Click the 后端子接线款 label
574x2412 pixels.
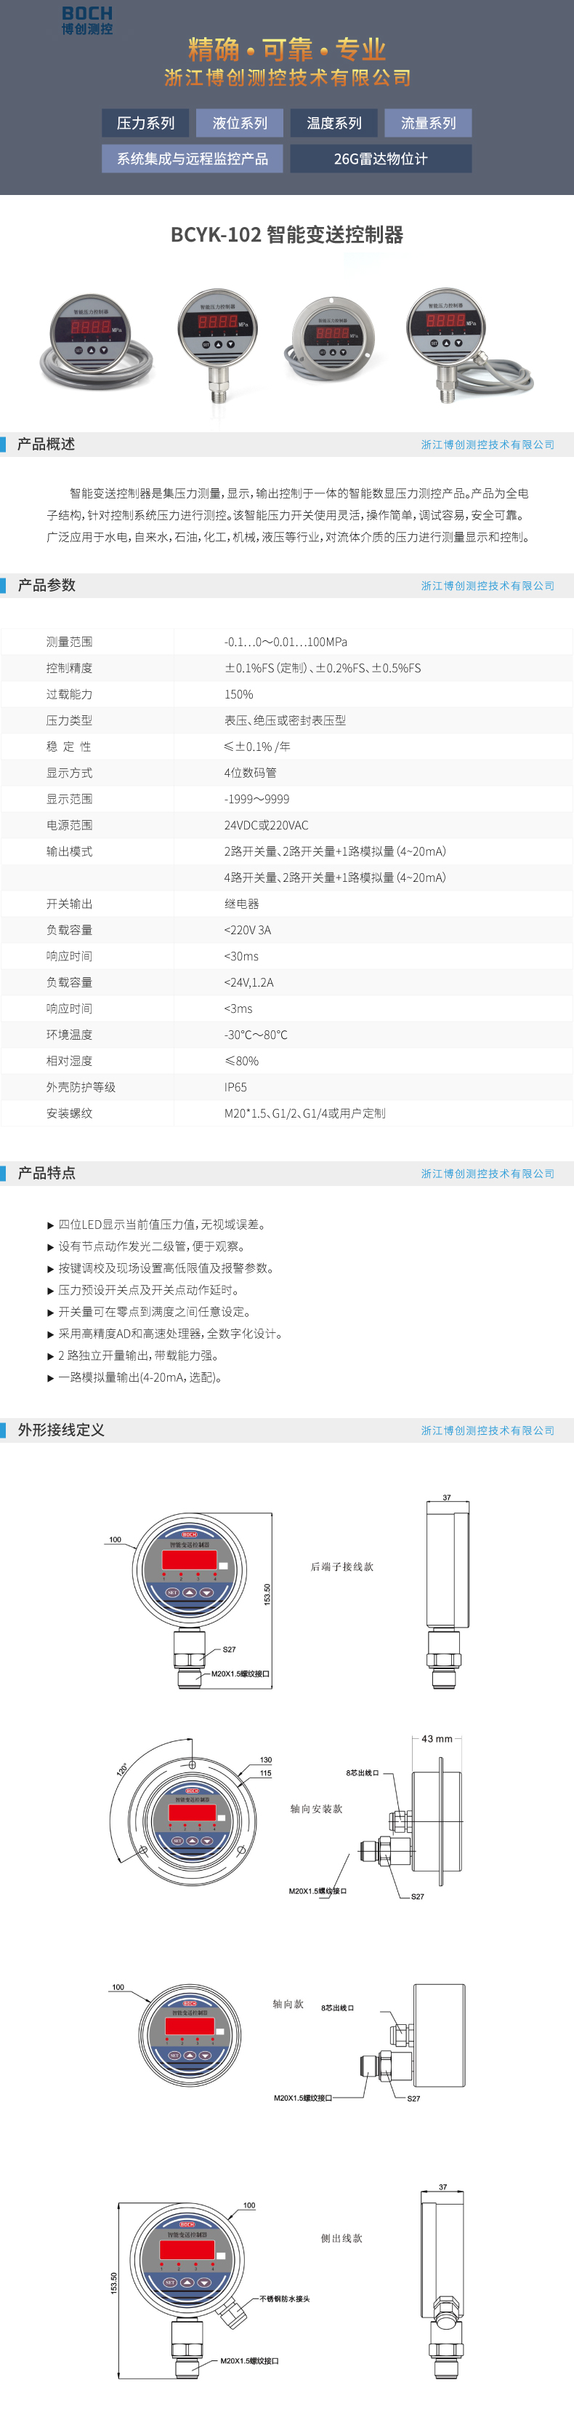342,1567
